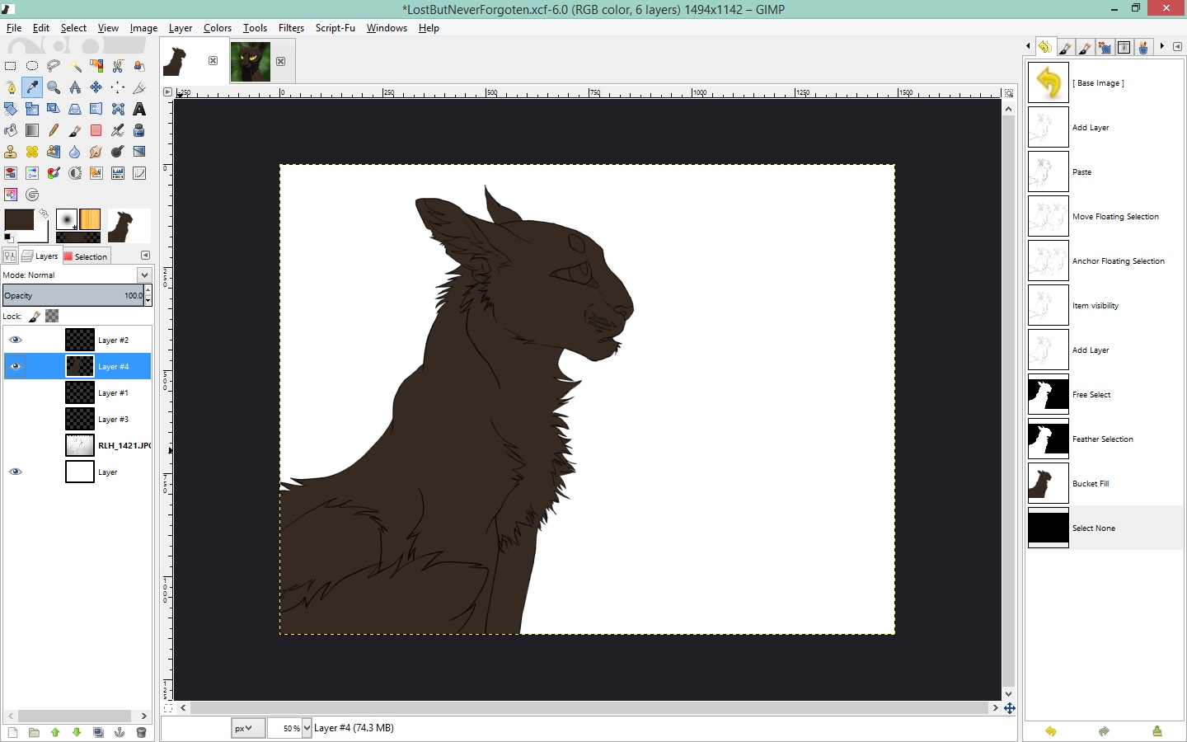Hide Layer #4 with its eye icon
Viewport: 1187px width, 742px height.
[15, 366]
